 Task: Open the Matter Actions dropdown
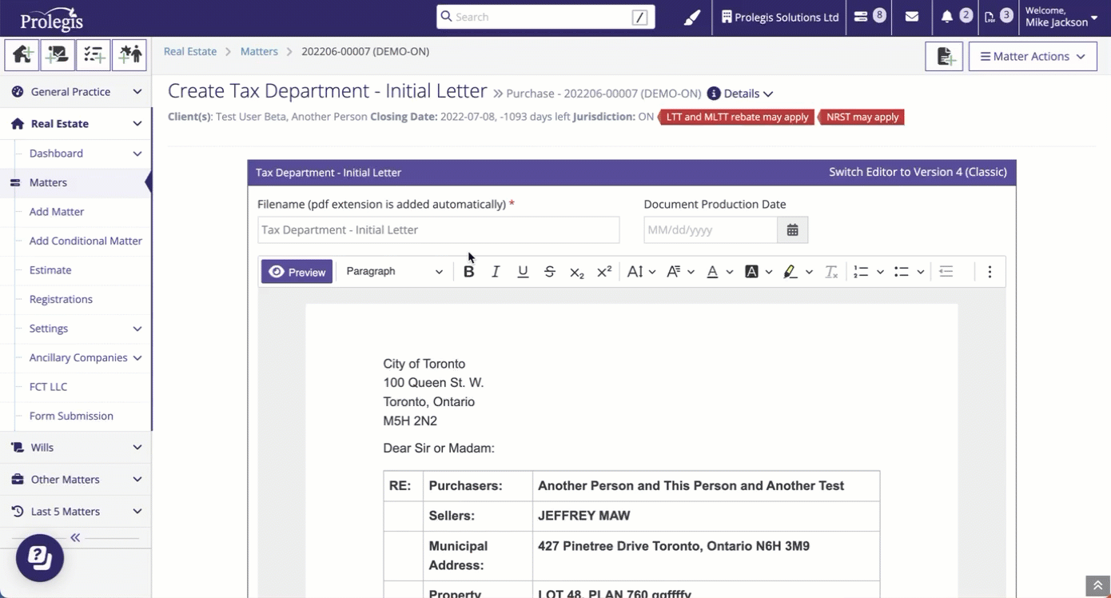click(x=1032, y=57)
